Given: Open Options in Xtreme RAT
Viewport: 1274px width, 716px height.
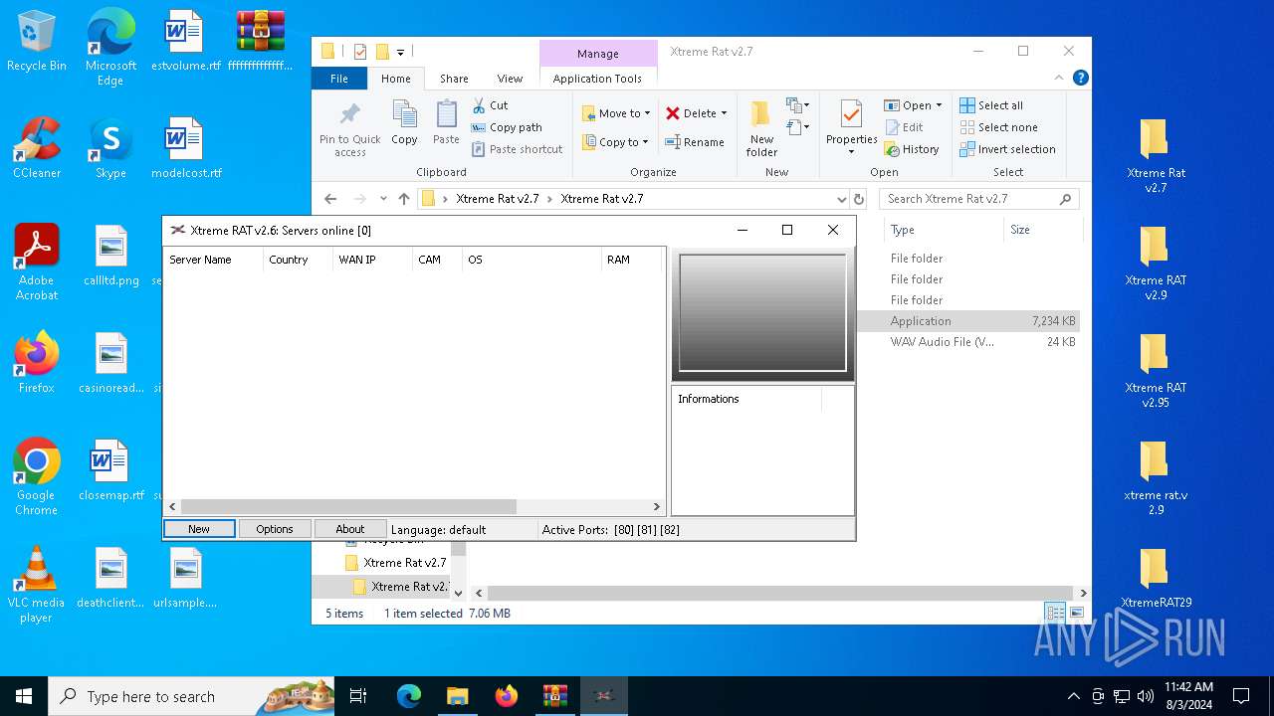Looking at the screenshot, I should (x=275, y=529).
